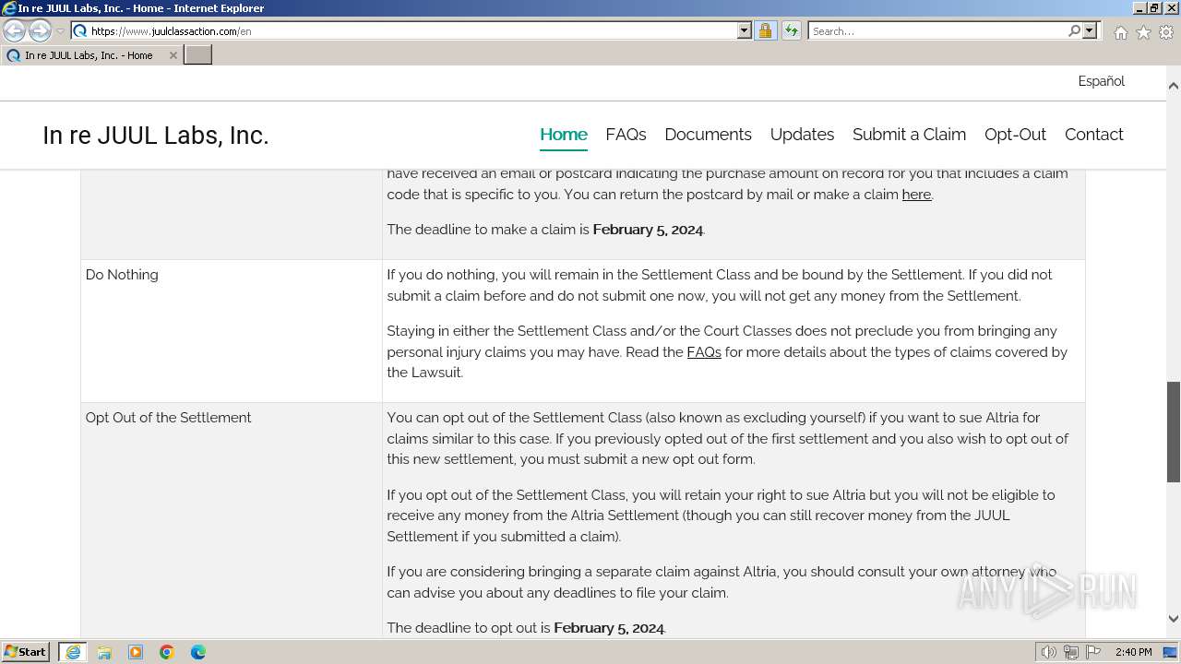Click the Internet Explorer title bar icon

point(9,8)
